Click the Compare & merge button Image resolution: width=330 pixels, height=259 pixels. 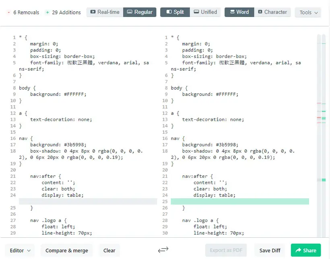tap(67, 251)
